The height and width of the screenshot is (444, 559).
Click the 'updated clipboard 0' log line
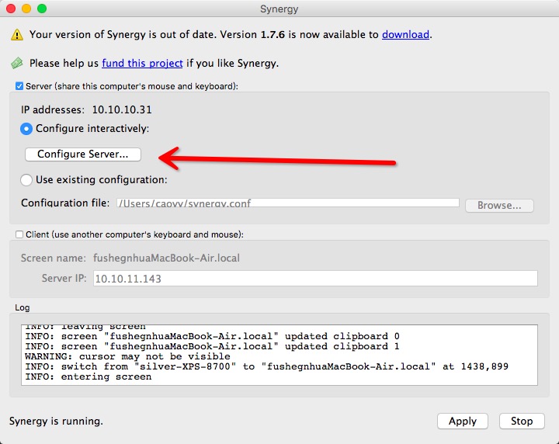pyautogui.click(x=212, y=336)
